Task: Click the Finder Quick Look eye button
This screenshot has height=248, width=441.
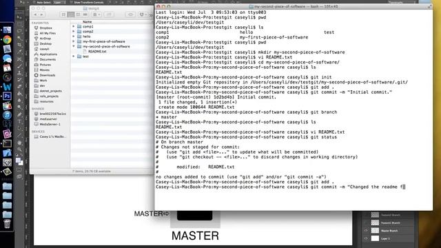Action: tap(130, 14)
